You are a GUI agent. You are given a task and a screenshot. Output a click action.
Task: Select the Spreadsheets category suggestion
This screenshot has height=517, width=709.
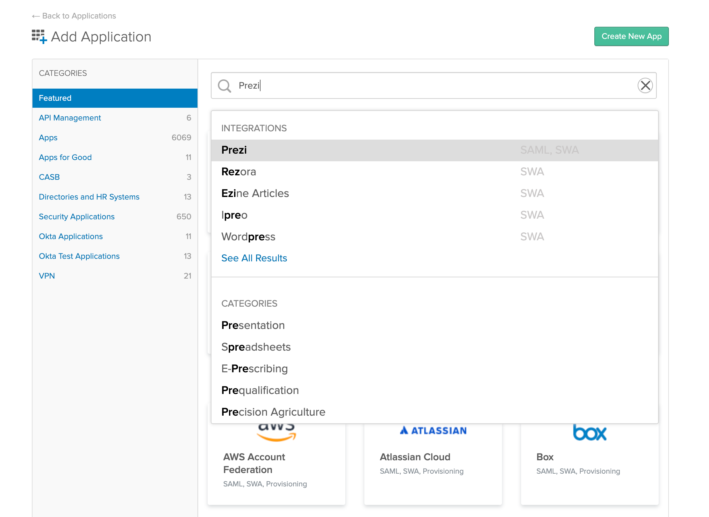256,347
